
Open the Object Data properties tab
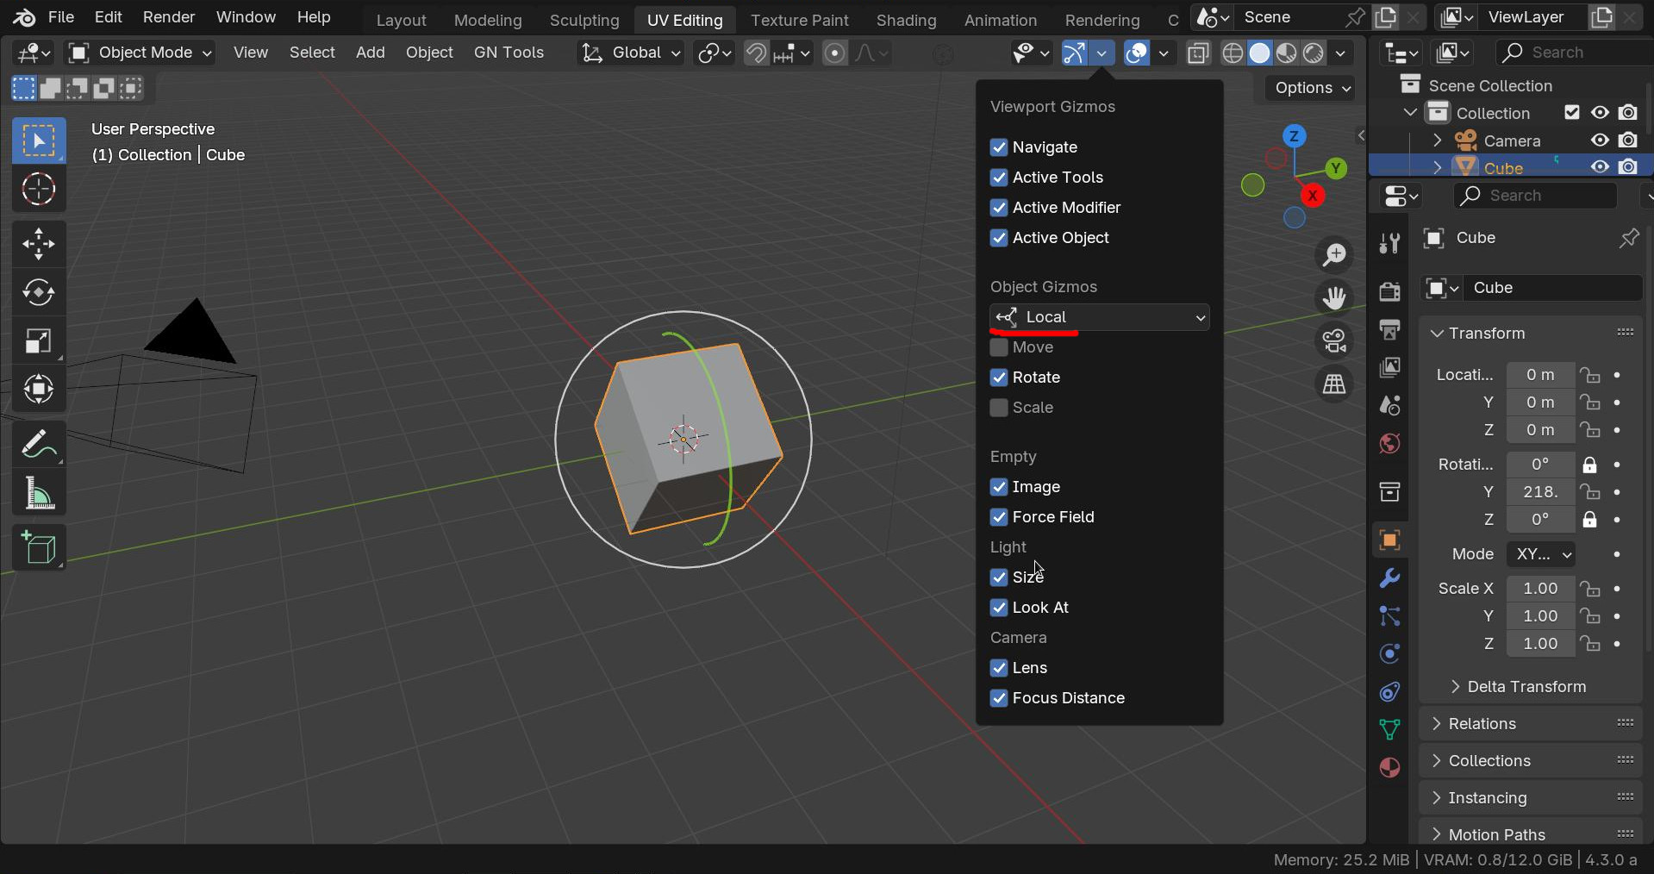(1389, 730)
